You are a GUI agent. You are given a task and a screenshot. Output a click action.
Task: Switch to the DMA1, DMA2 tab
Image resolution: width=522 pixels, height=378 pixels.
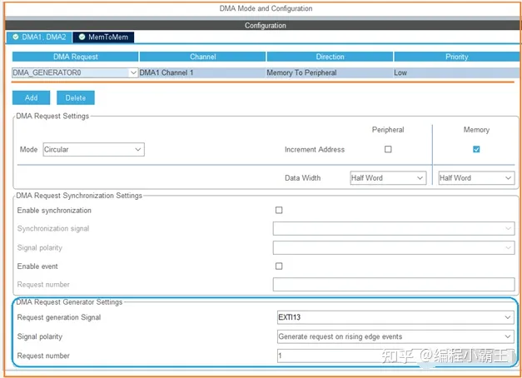[x=39, y=37]
